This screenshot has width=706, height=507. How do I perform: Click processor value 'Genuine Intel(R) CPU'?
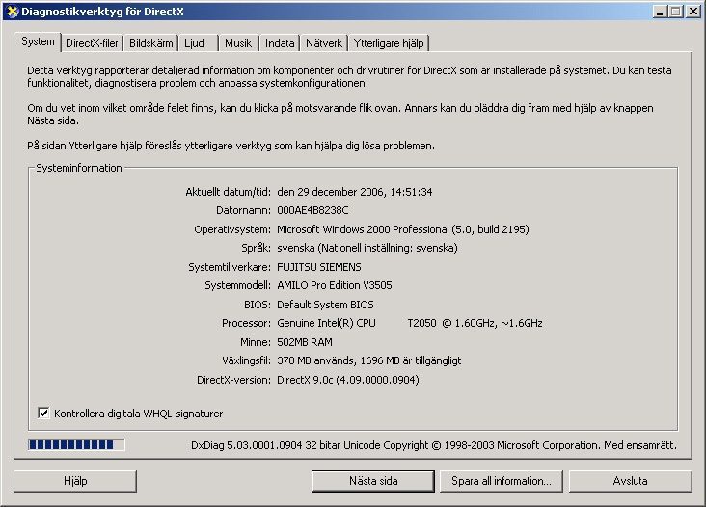(326, 323)
